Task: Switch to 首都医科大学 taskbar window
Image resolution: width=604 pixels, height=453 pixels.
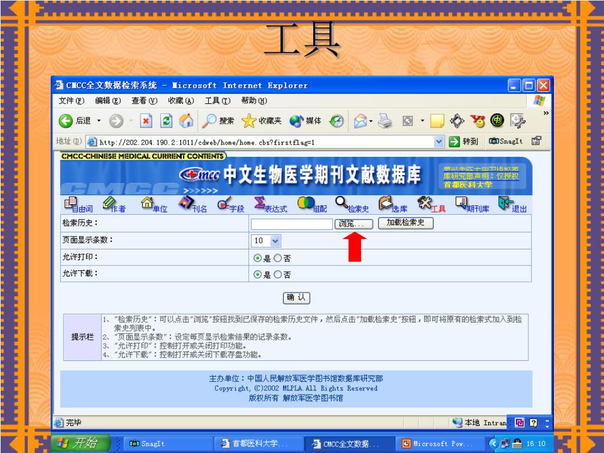Action: click(259, 444)
